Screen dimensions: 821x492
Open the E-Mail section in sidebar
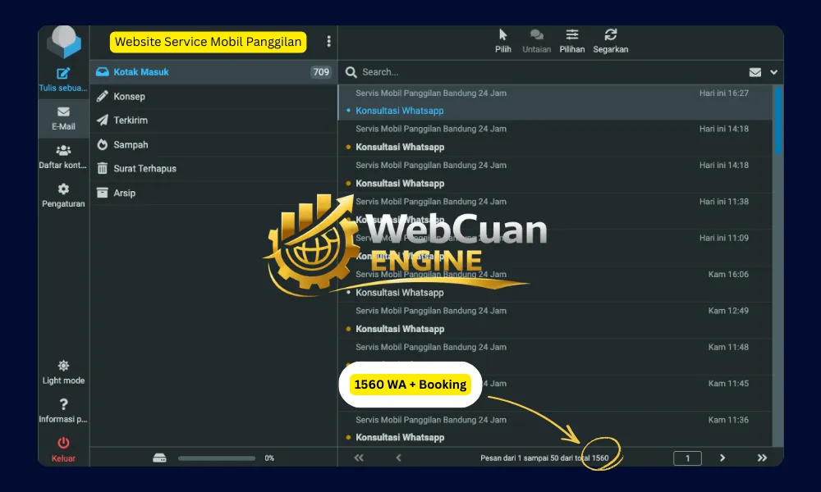pyautogui.click(x=63, y=113)
